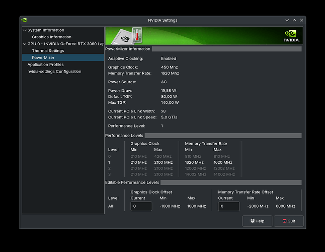The height and width of the screenshot is (252, 325).
Task: Click performance level 1 row's 2100 MHz max
Action: pos(164,162)
